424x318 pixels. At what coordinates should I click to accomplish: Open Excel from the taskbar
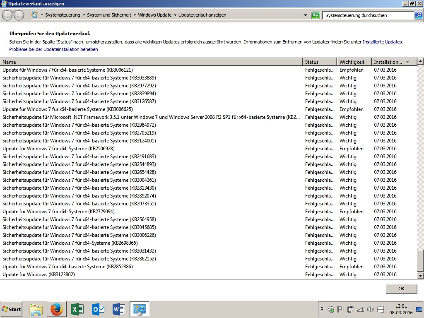(x=77, y=309)
